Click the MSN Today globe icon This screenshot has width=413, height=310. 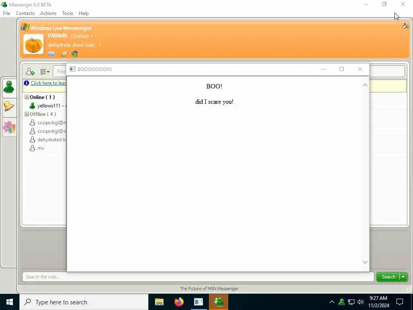[x=75, y=54]
